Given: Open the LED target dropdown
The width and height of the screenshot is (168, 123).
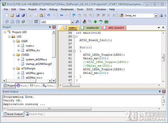Looking at the screenshot, I should click(72, 22).
